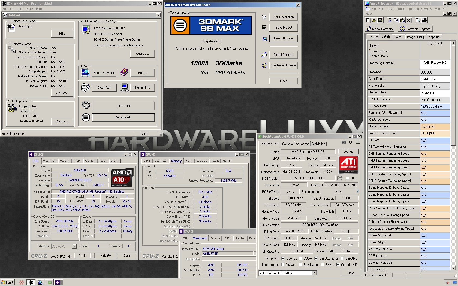
Task: Click Hardware Upgrade icon in score dialog
Action: pos(264,65)
